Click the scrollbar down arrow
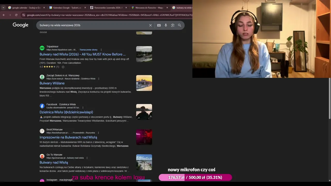The width and height of the screenshot is (331, 186). click(x=329, y=180)
